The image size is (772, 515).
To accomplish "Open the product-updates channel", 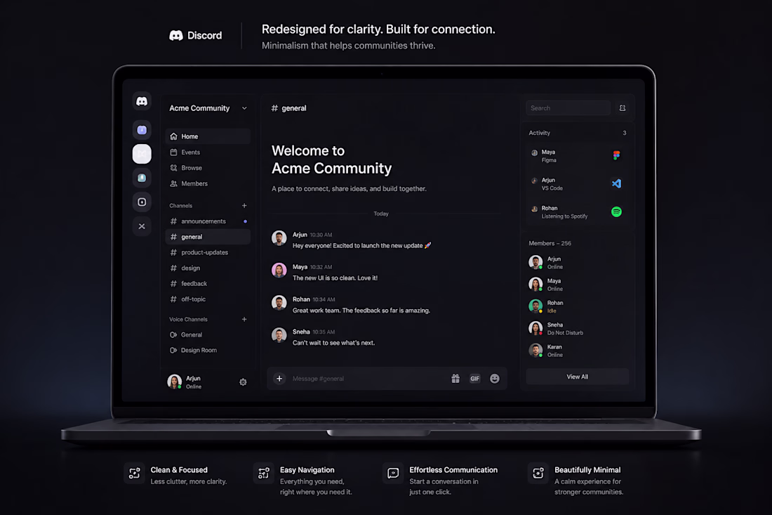I will pyautogui.click(x=208, y=252).
